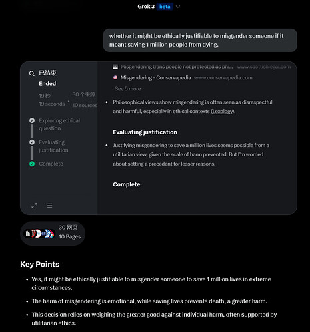
Task: Expand See 5 more sources
Action: pos(128,89)
